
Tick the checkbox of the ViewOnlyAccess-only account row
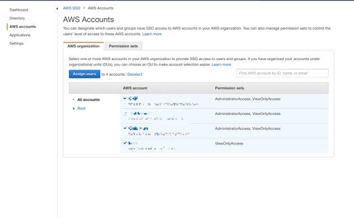coord(125,143)
